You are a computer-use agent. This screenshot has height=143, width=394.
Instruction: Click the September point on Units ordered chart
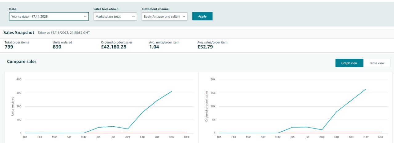[x=142, y=112]
